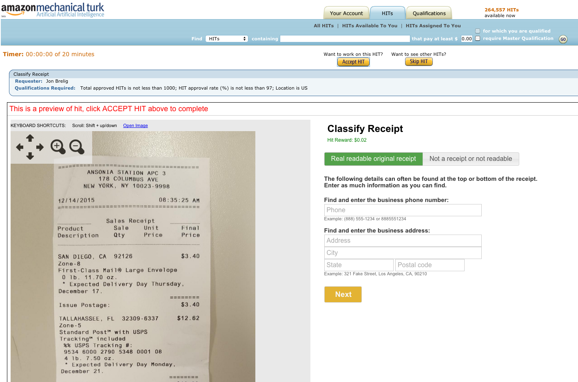
Task: Click the yellow Next button
Action: tap(343, 294)
